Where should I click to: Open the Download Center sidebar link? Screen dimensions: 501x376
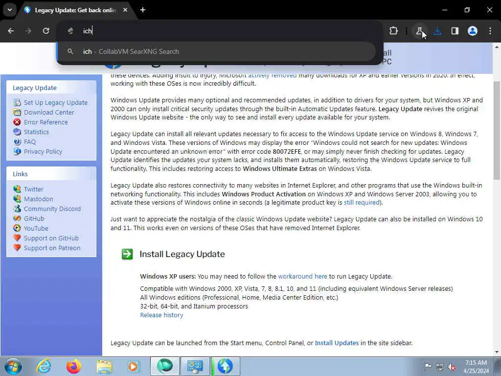pos(49,112)
